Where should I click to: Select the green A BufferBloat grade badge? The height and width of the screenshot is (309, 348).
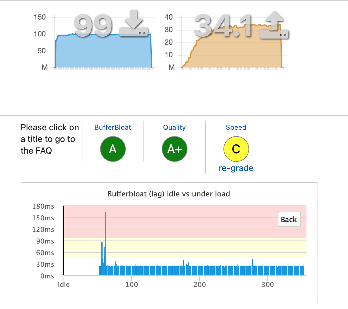pyautogui.click(x=113, y=149)
